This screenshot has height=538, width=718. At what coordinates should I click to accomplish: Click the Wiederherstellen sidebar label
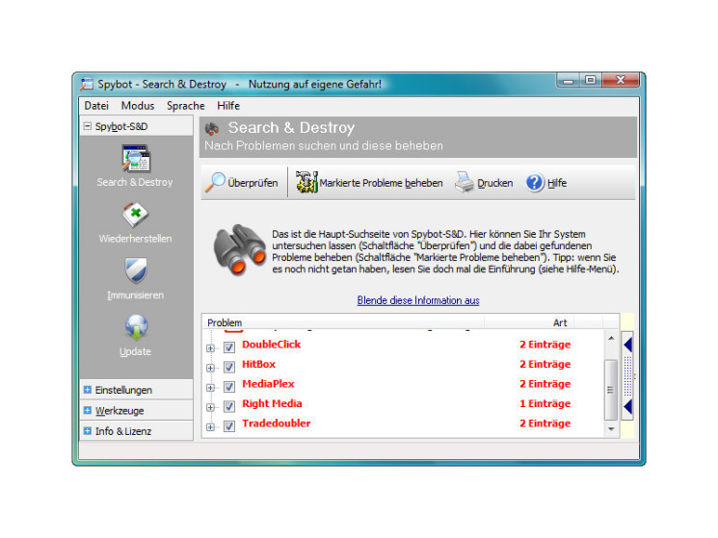(x=136, y=239)
